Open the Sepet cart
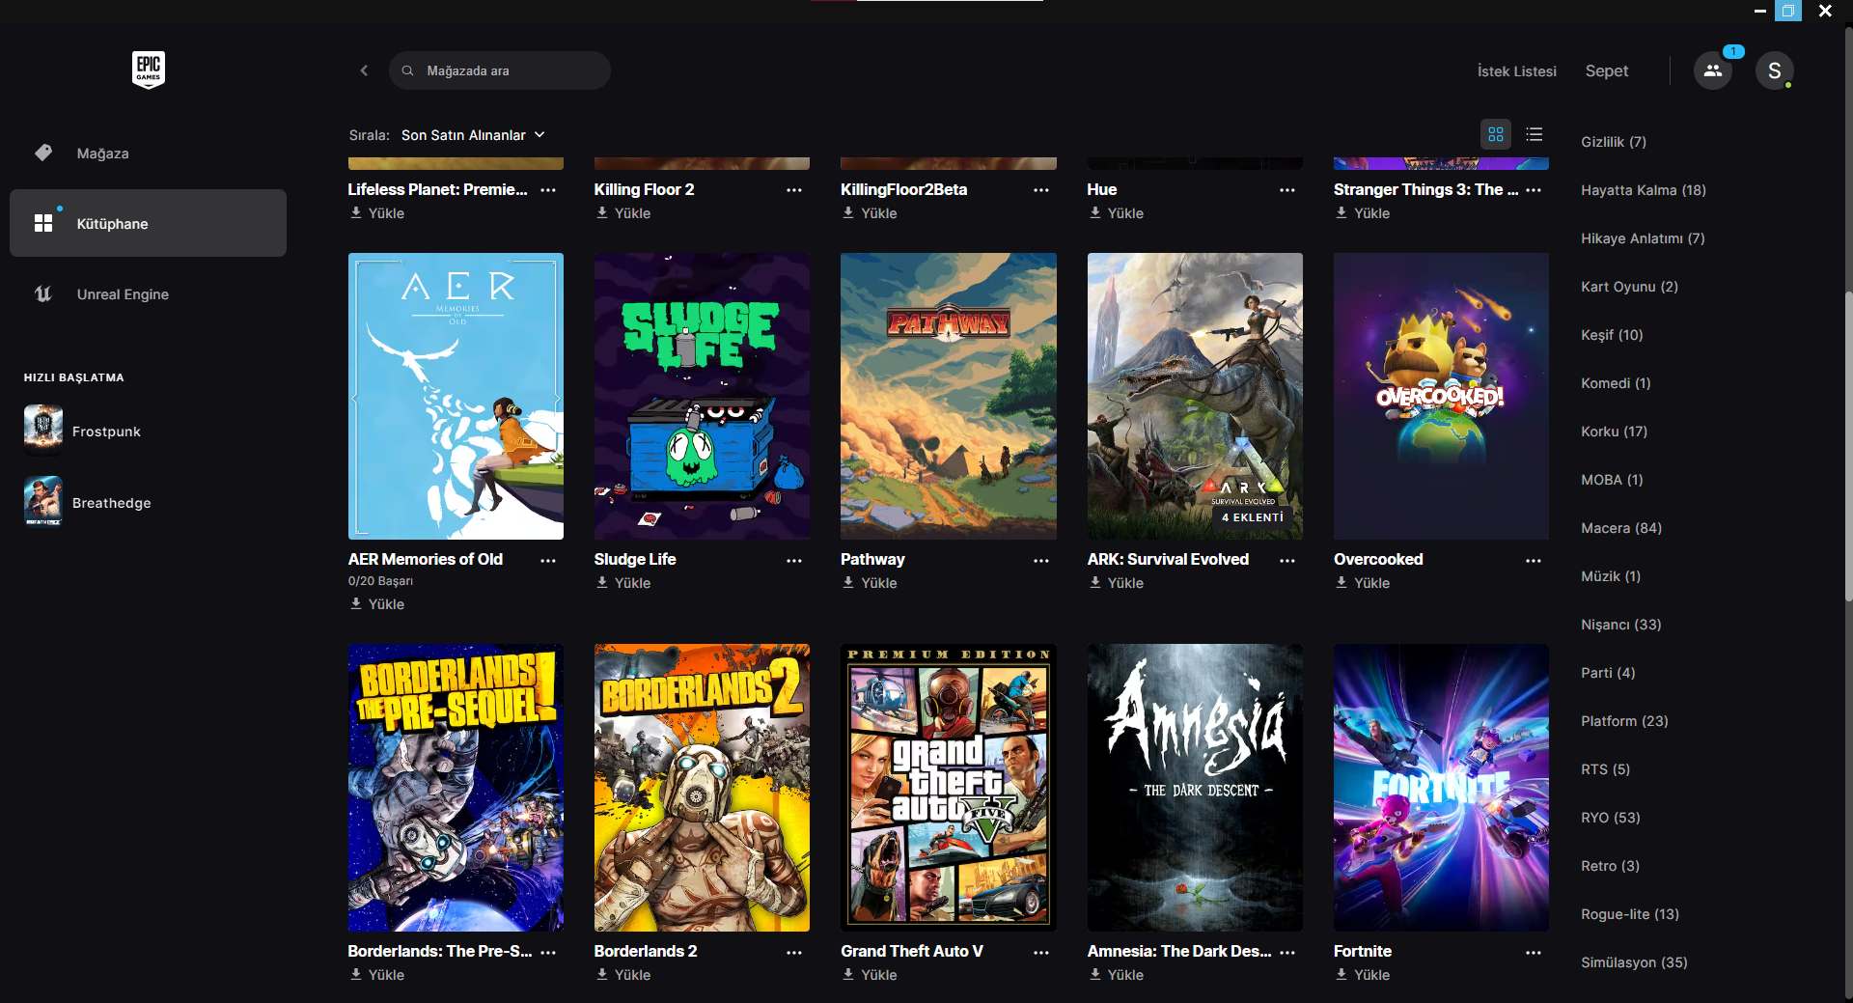Screen dimensions: 1853x1003 (x=1606, y=70)
